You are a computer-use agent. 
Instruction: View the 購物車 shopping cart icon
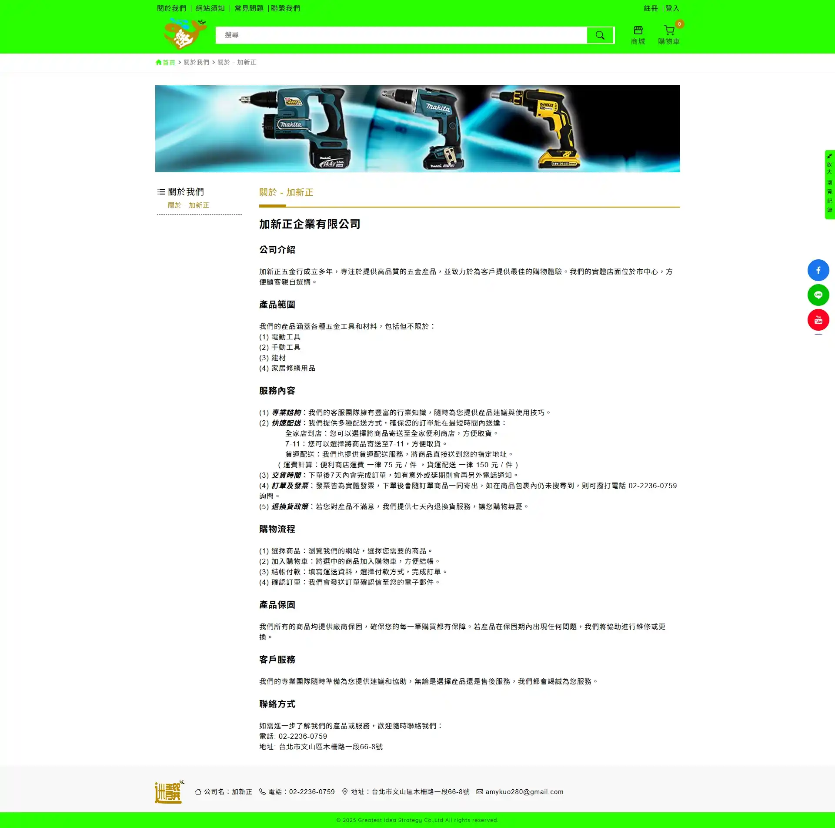click(668, 30)
